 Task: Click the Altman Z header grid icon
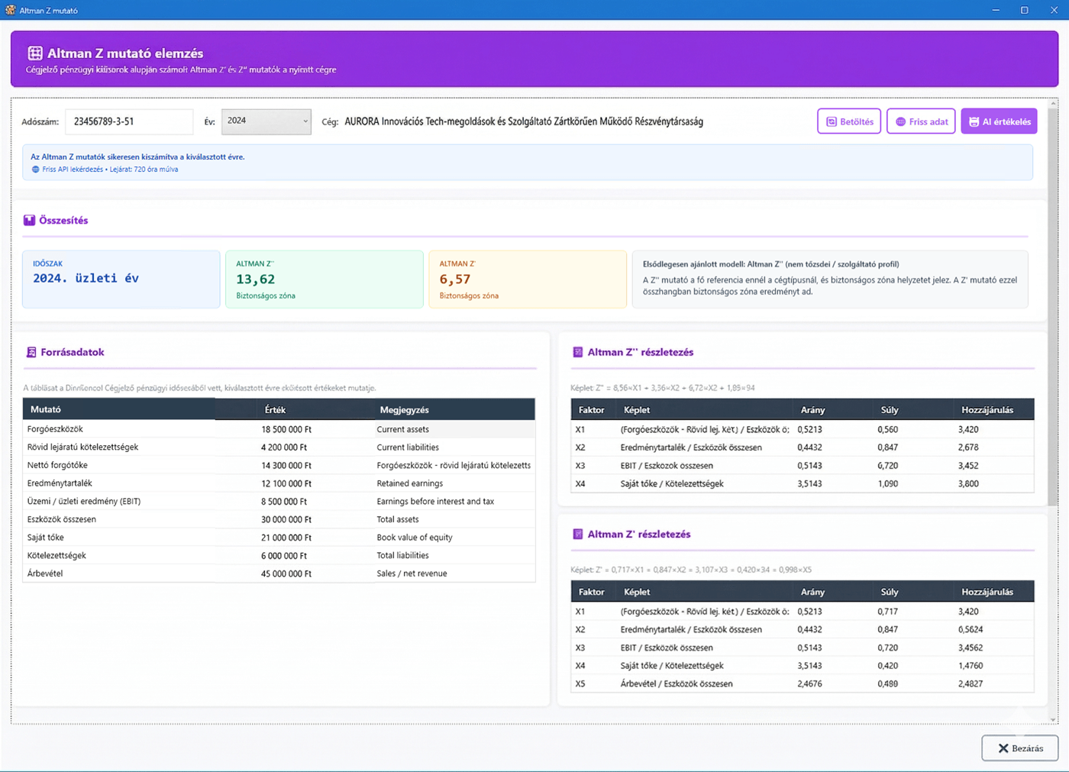click(35, 53)
